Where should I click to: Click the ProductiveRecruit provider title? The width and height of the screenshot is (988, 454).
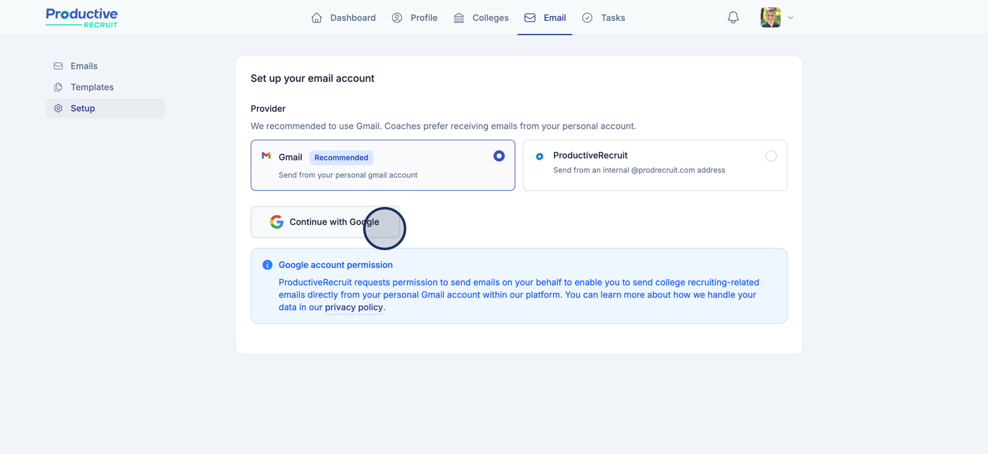coord(590,155)
